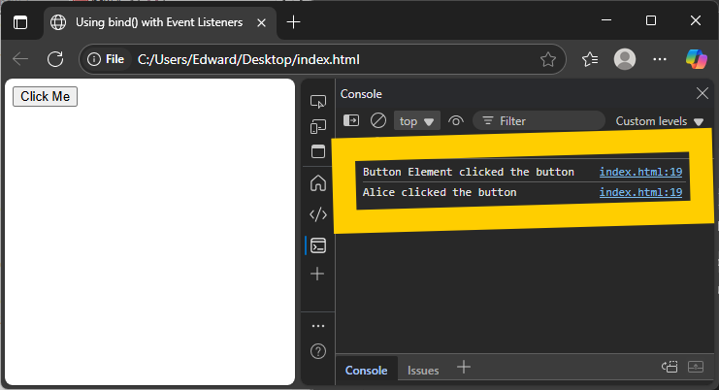Toggle the DevTools dock-panel icon below device emulation
719x390 pixels.
318,151
